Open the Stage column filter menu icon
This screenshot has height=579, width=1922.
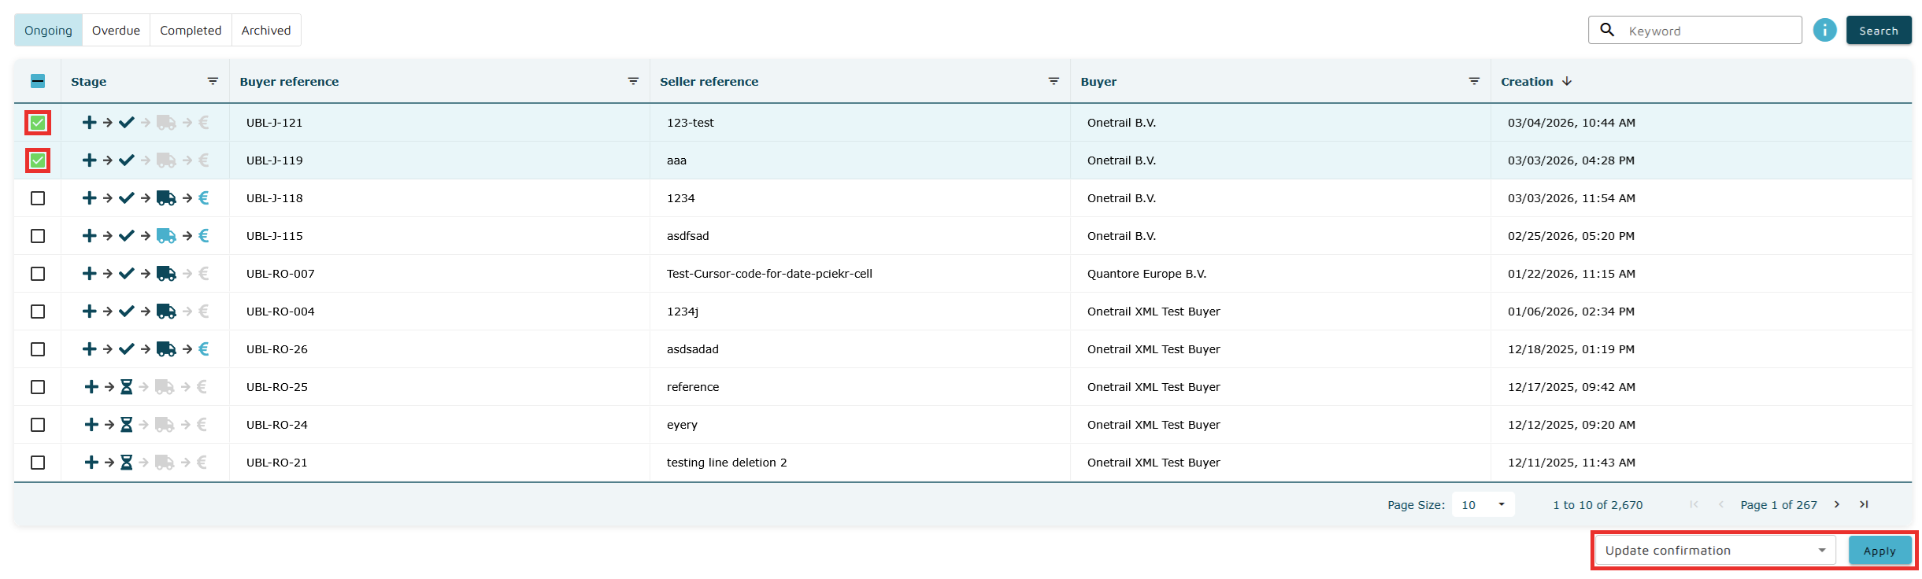(213, 81)
